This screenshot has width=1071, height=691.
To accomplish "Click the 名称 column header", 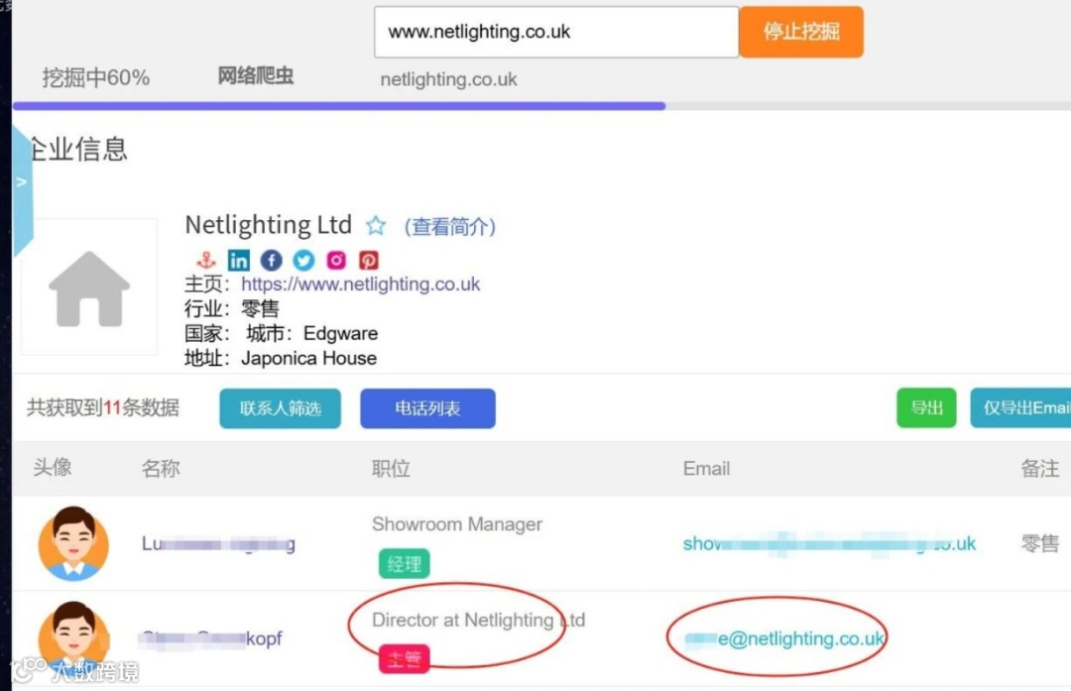I will coord(161,468).
